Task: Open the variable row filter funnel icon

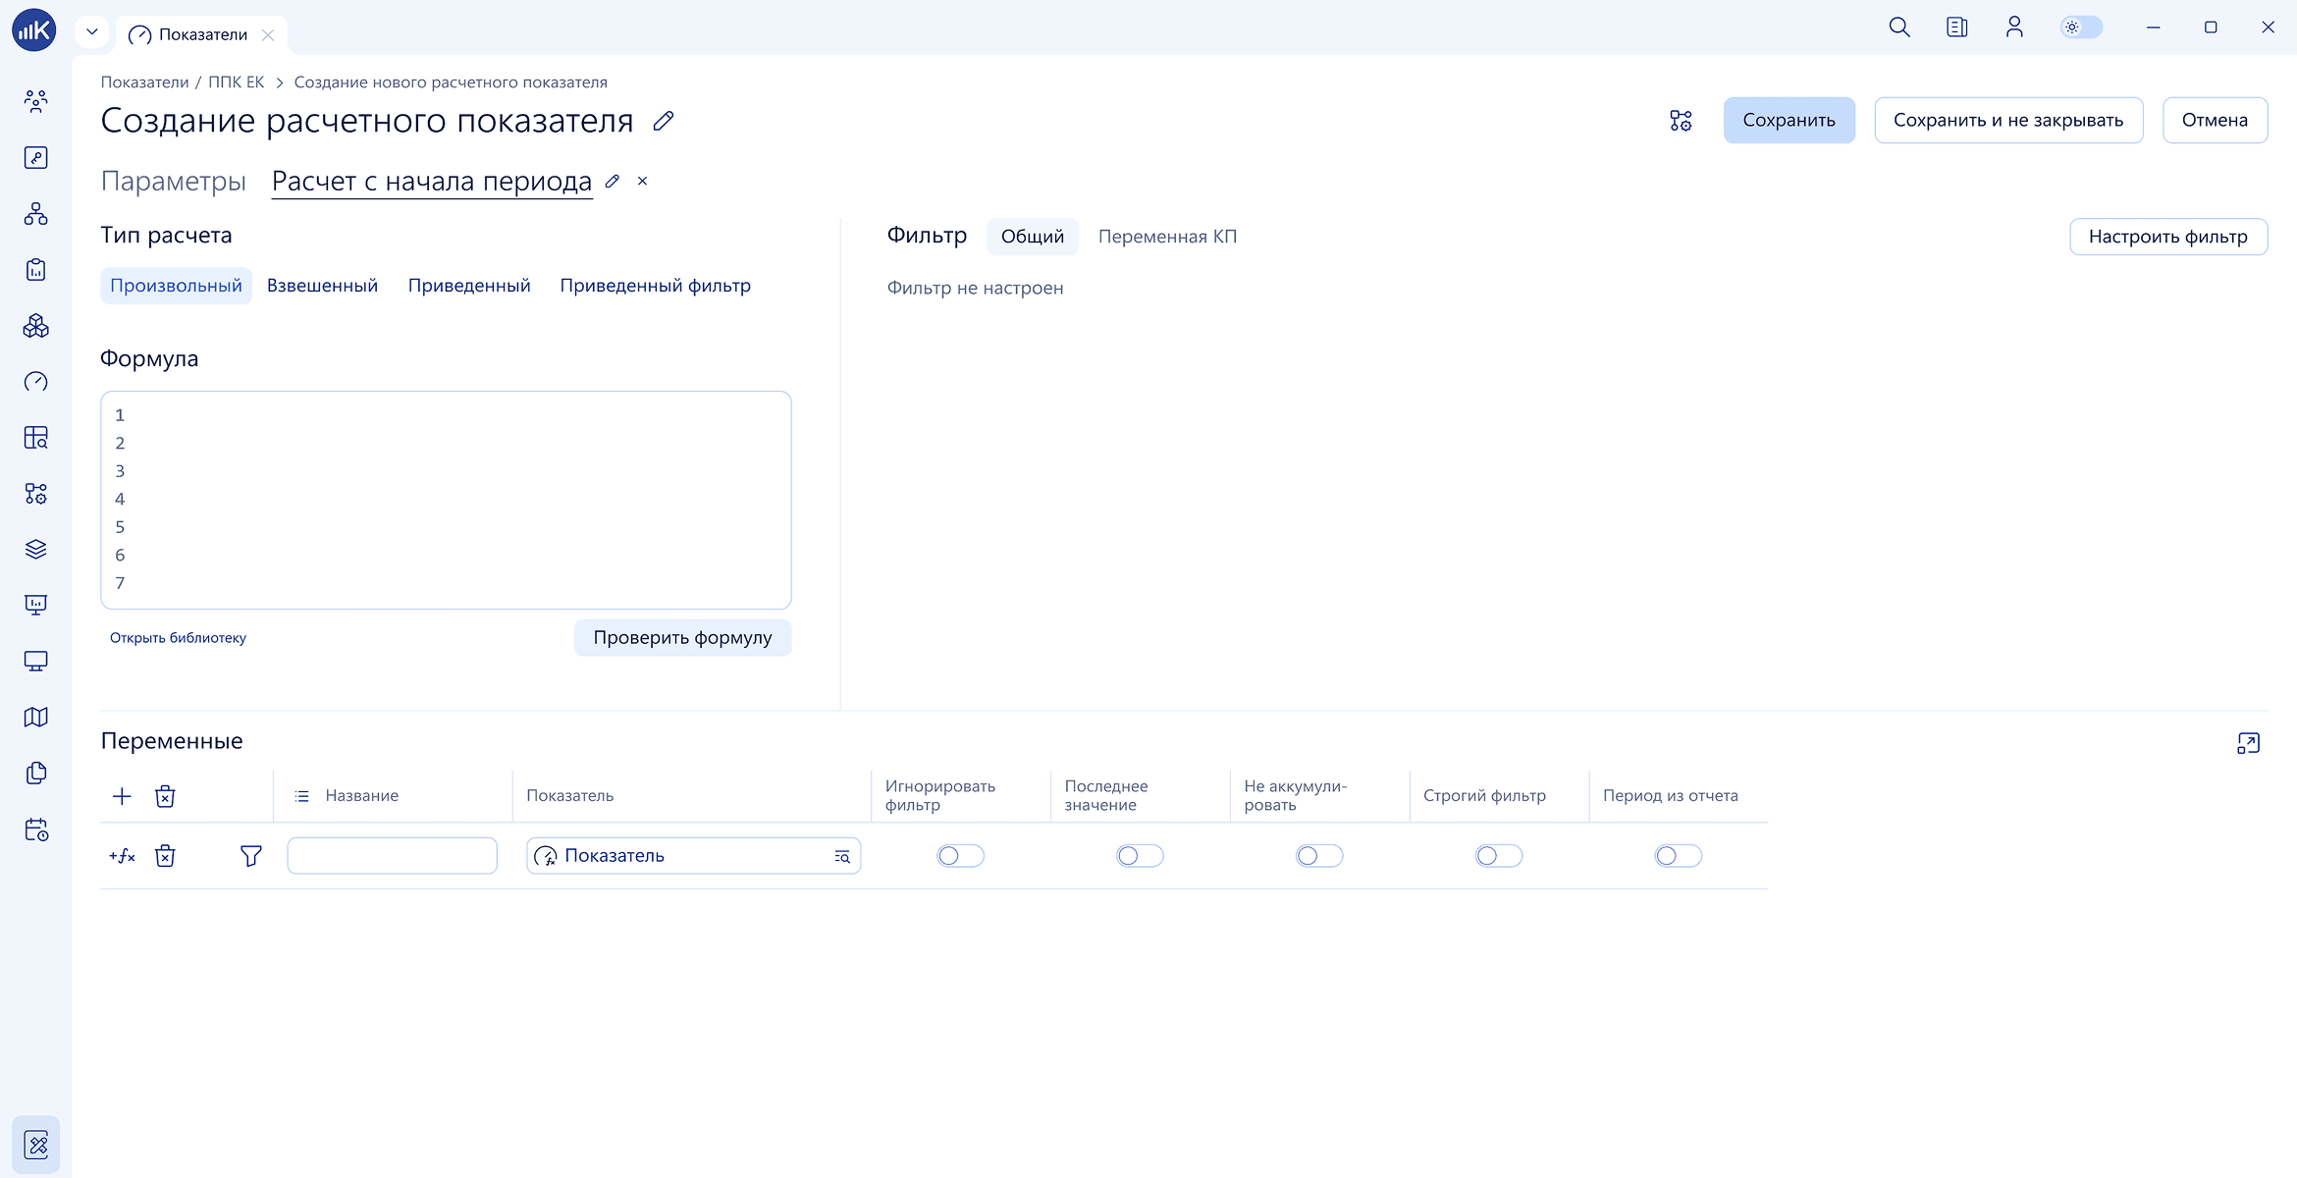Action: tap(251, 856)
